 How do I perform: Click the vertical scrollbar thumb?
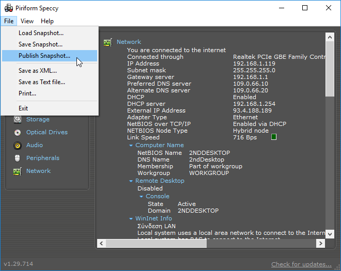click(330, 69)
